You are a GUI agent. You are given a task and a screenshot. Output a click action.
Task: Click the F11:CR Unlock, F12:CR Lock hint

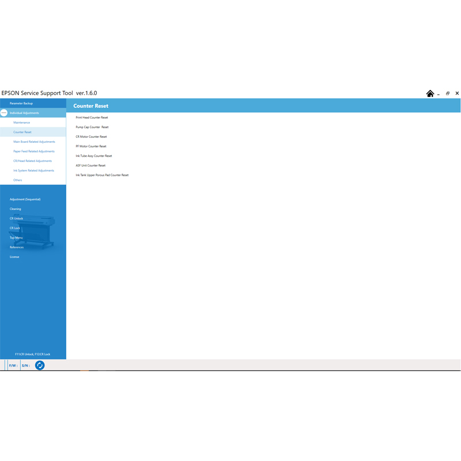tap(33, 354)
